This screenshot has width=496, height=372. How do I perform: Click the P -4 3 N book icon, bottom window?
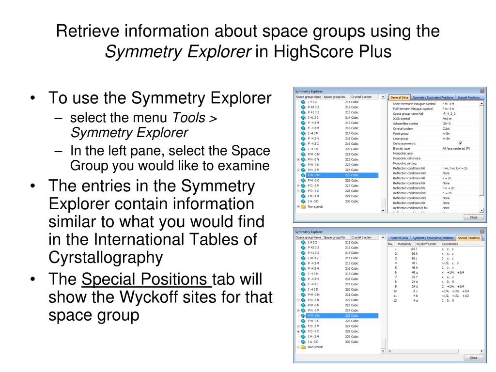pyautogui.click(x=303, y=279)
